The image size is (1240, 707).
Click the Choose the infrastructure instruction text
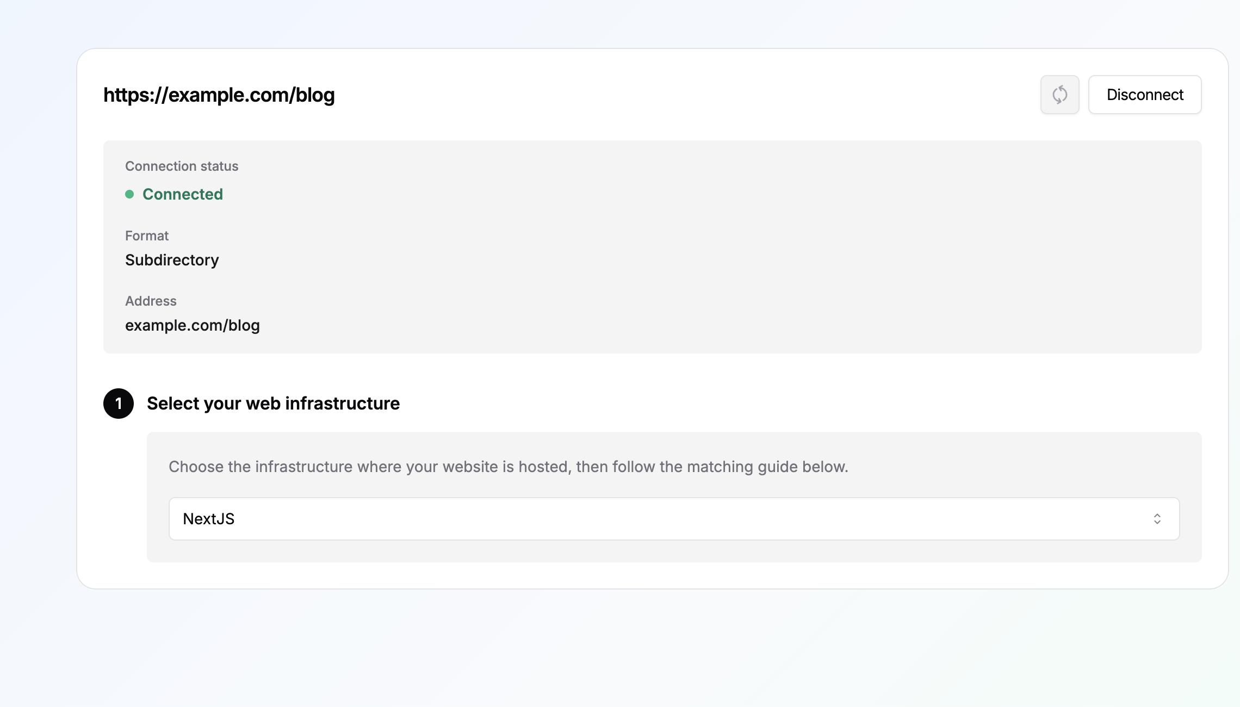point(509,467)
